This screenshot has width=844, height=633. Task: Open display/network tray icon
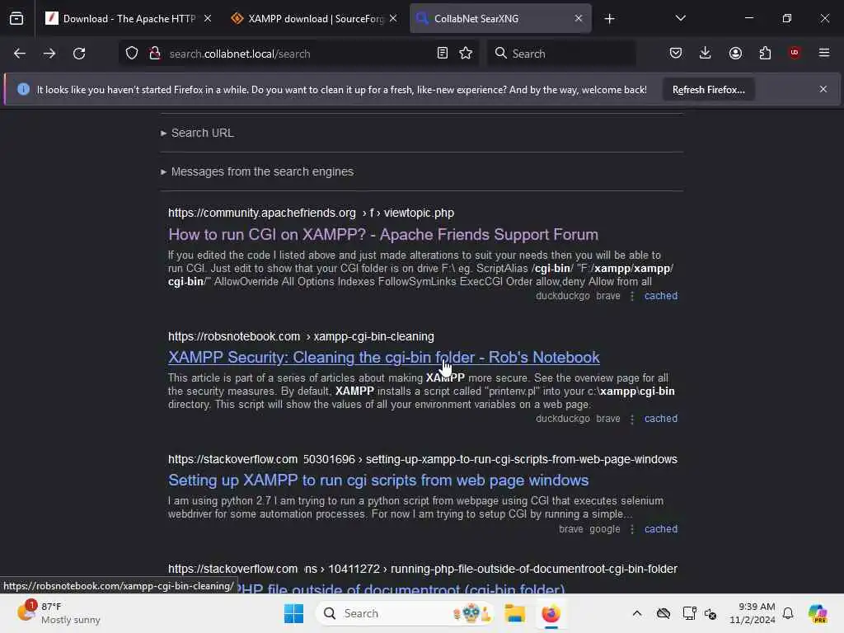click(689, 613)
